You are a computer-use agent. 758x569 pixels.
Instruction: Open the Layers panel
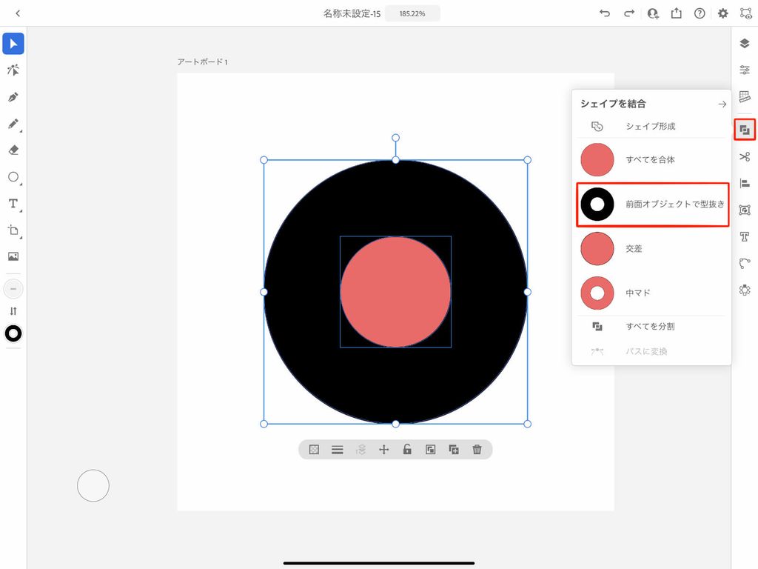pyautogui.click(x=745, y=44)
